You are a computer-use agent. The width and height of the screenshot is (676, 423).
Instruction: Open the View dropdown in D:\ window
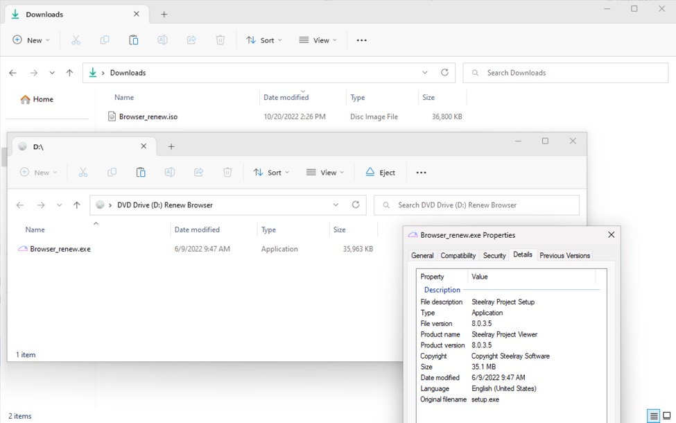click(x=325, y=173)
